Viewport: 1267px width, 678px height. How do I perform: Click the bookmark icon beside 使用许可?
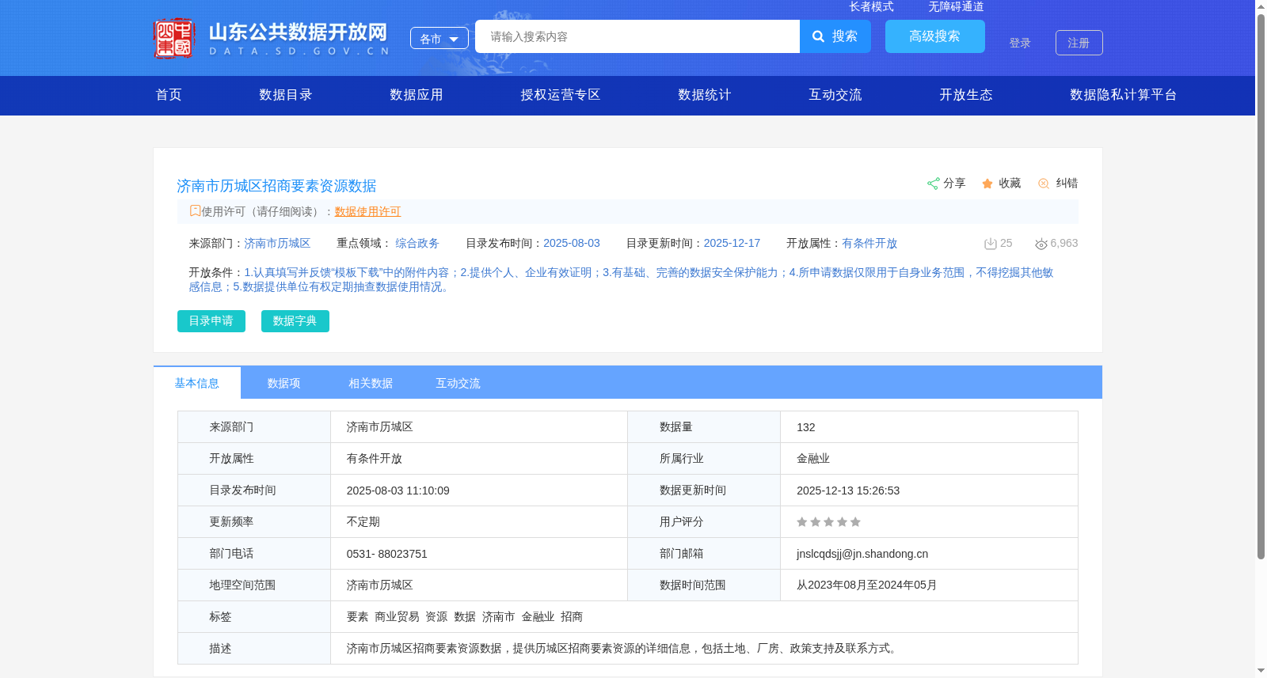coord(195,211)
